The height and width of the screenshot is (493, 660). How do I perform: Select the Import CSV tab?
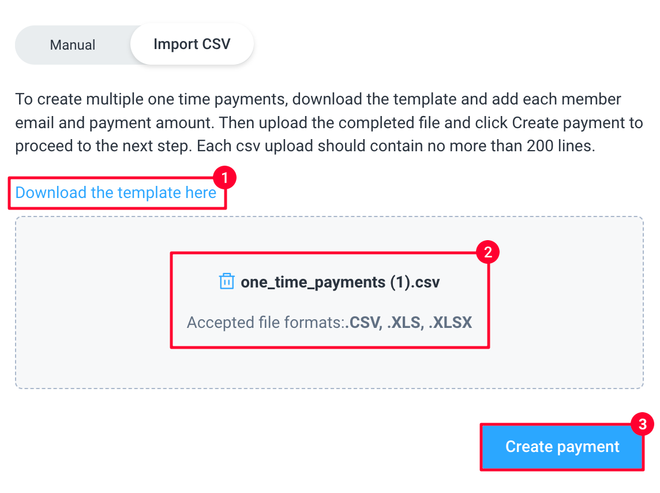pos(192,44)
